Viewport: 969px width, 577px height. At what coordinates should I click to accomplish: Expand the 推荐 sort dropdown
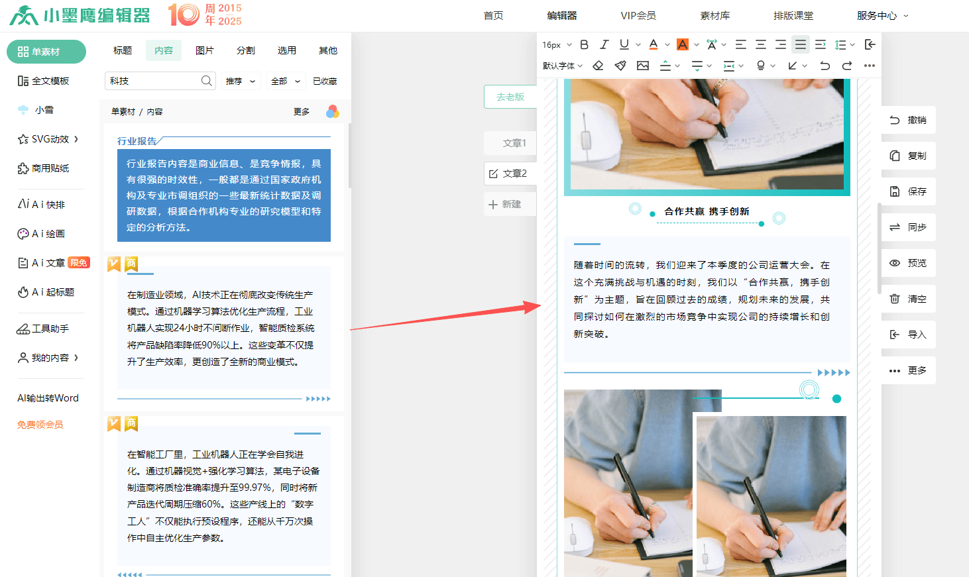coord(241,81)
